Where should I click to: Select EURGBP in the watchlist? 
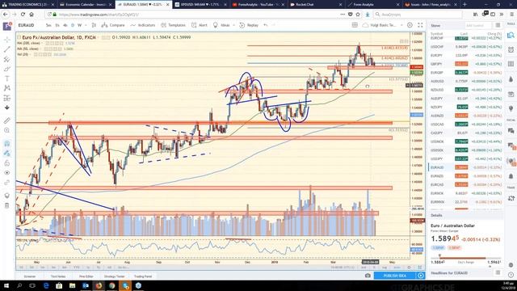coord(465,73)
